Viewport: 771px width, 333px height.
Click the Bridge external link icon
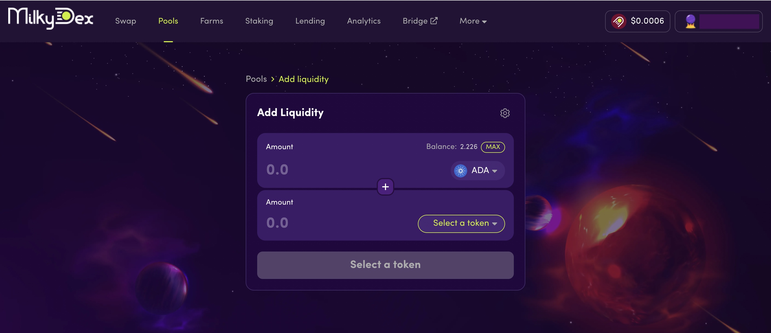(434, 21)
